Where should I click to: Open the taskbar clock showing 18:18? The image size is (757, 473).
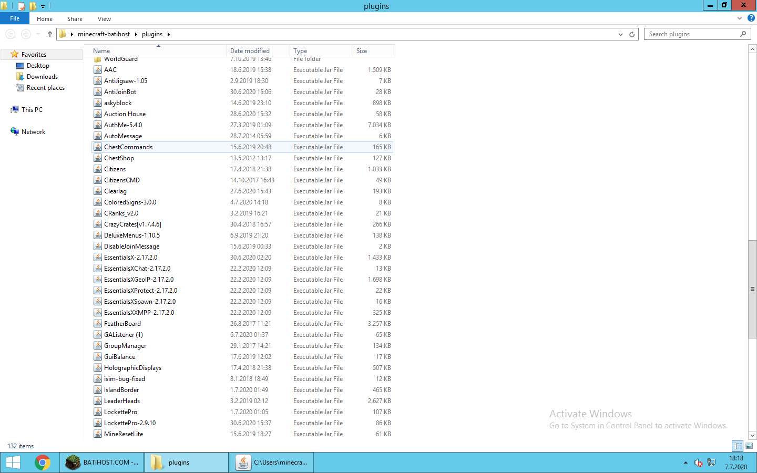point(736,462)
